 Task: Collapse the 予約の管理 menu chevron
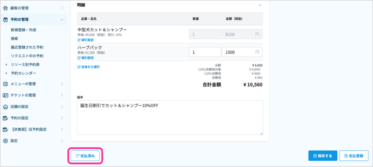point(62,20)
